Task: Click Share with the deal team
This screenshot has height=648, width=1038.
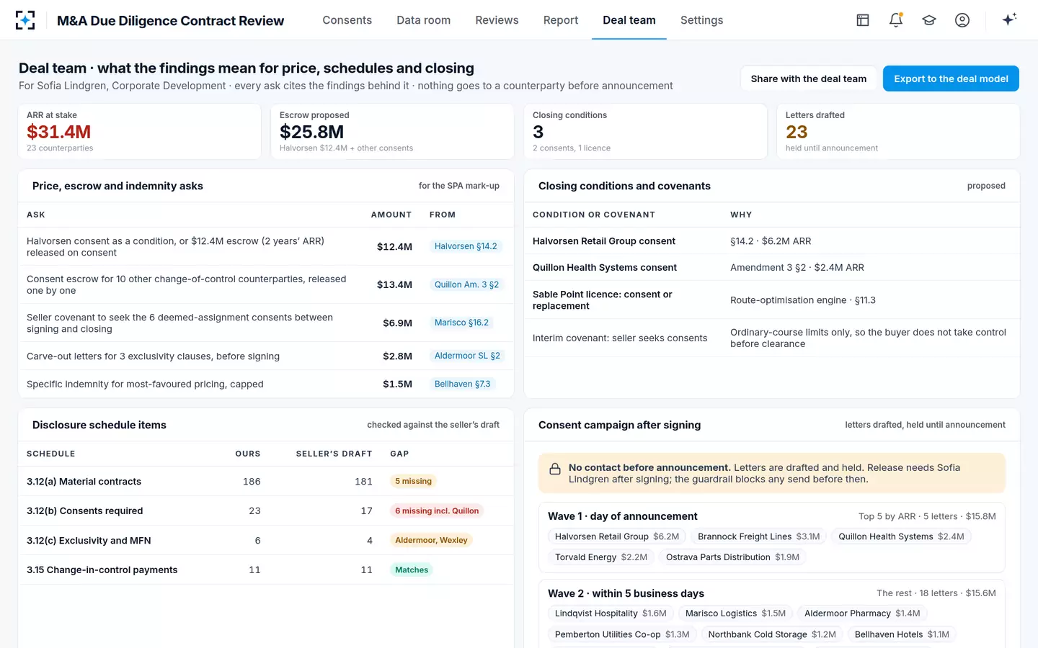Action: [809, 78]
